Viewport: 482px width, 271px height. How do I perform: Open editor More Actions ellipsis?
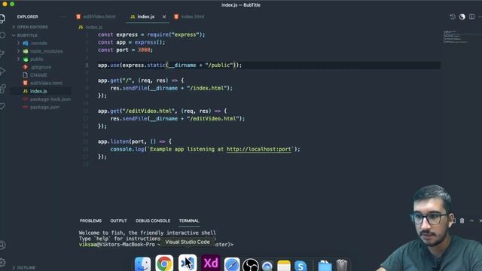coord(480,17)
